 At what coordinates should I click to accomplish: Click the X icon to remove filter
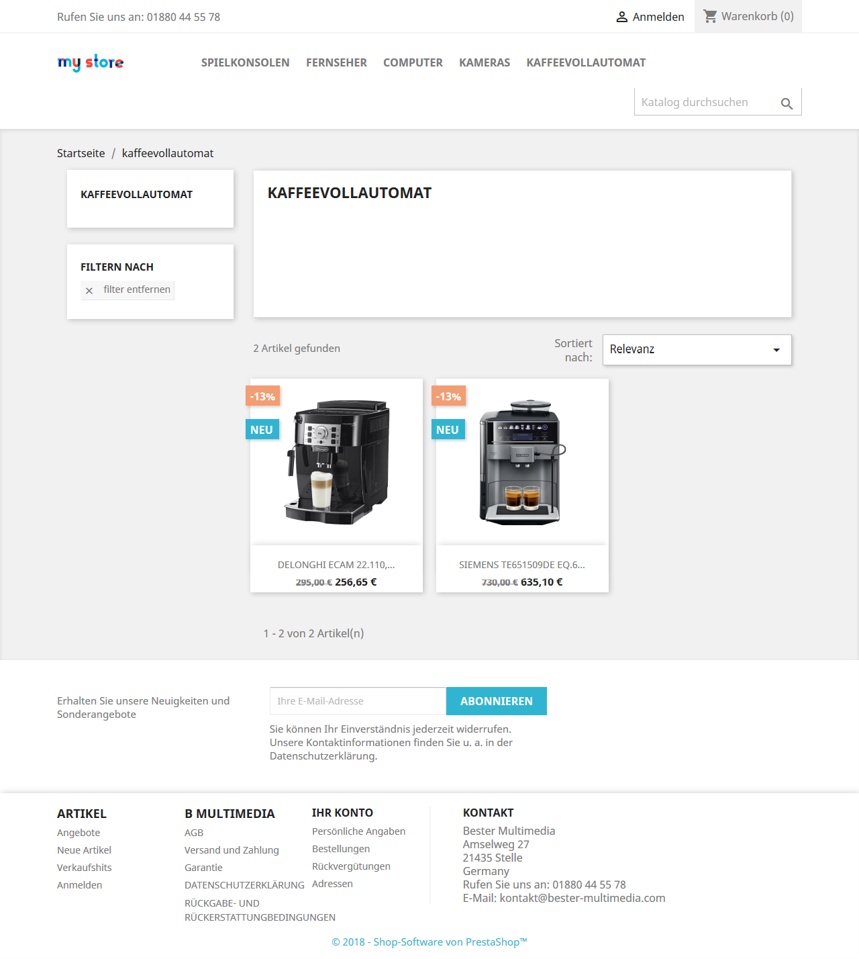(x=89, y=291)
